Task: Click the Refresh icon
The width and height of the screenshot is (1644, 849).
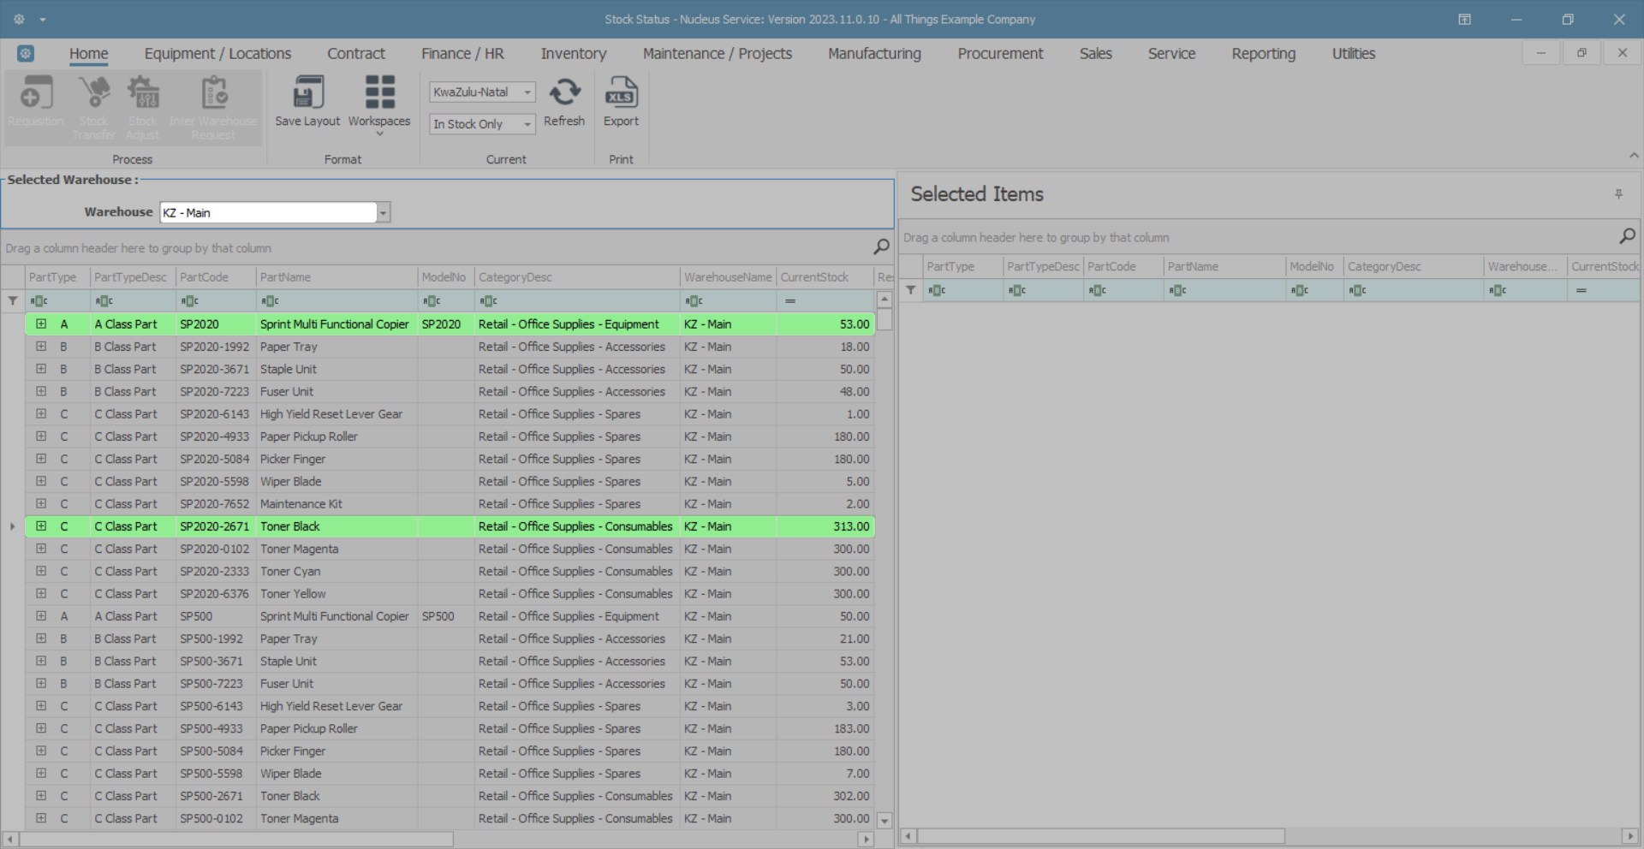Action: 564,92
